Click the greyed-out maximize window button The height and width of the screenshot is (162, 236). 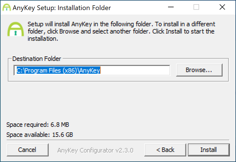(196, 7)
